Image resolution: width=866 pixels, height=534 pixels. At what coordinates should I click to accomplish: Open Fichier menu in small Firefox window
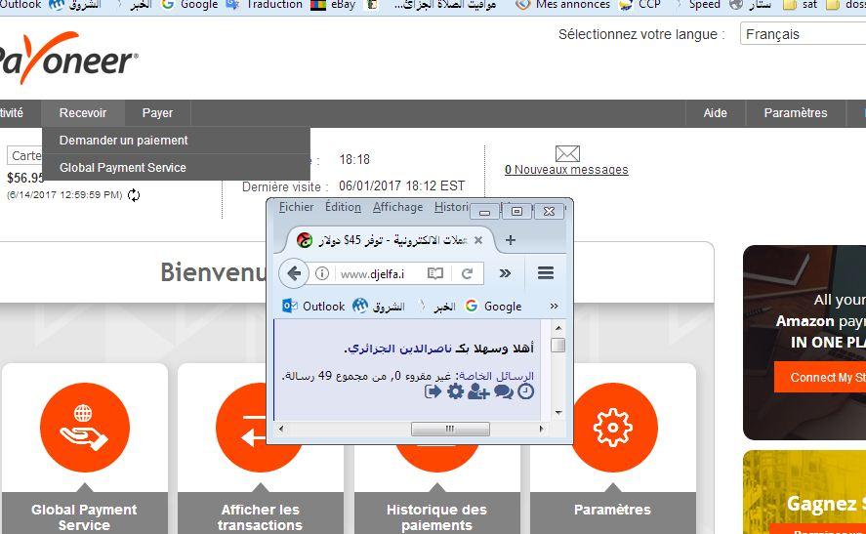pos(296,207)
